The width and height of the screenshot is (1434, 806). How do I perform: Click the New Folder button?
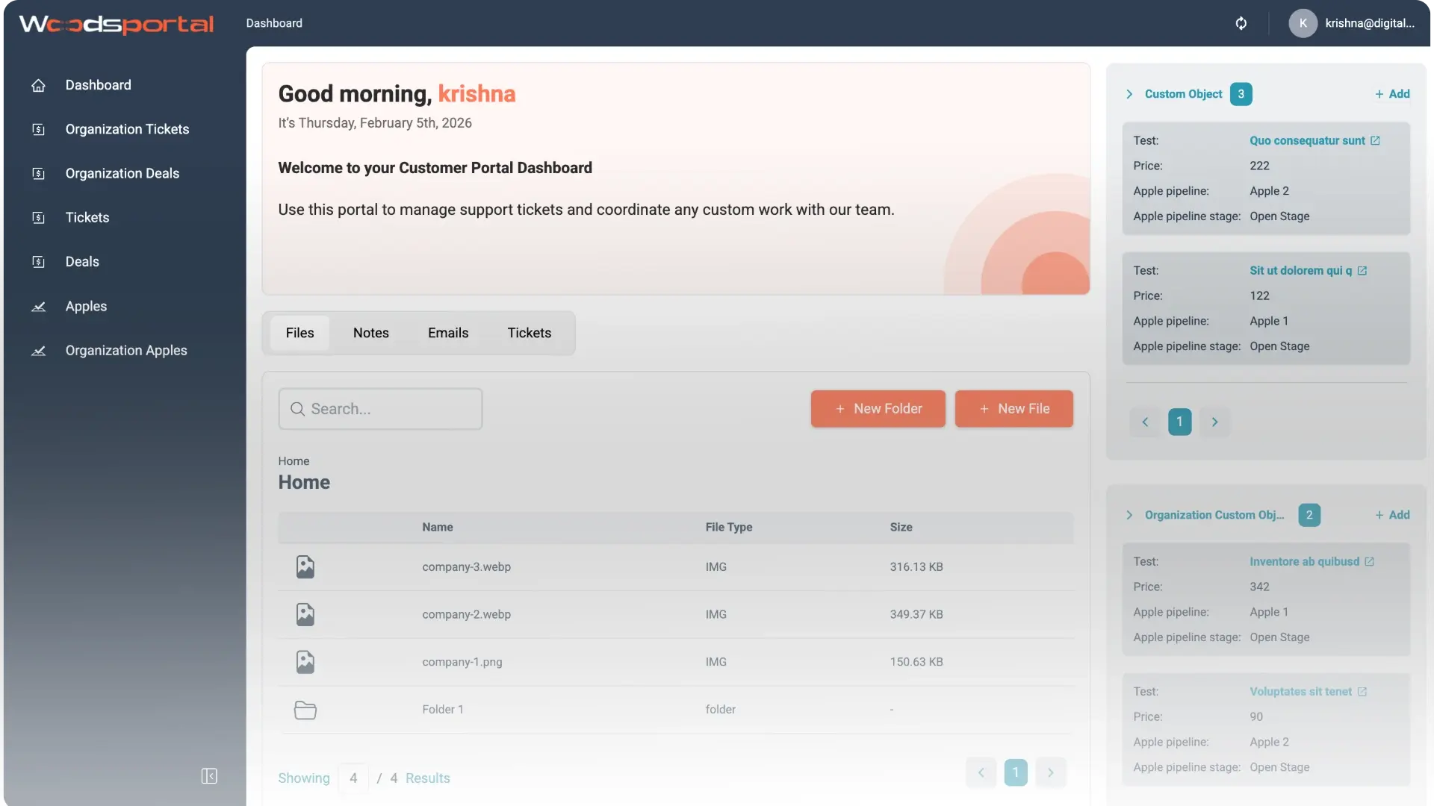[x=878, y=408]
